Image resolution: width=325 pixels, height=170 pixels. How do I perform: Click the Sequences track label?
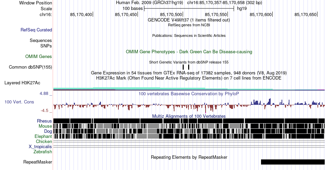pyautogui.click(x=41, y=40)
